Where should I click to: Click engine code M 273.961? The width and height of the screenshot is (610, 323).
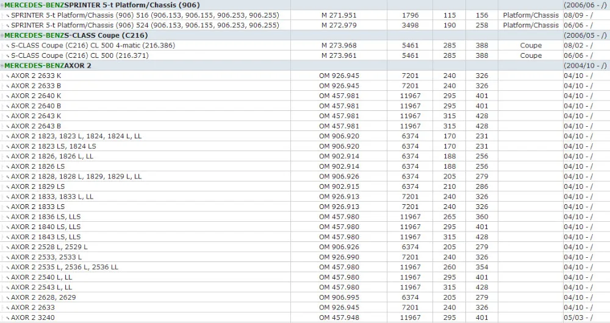[x=339, y=55]
